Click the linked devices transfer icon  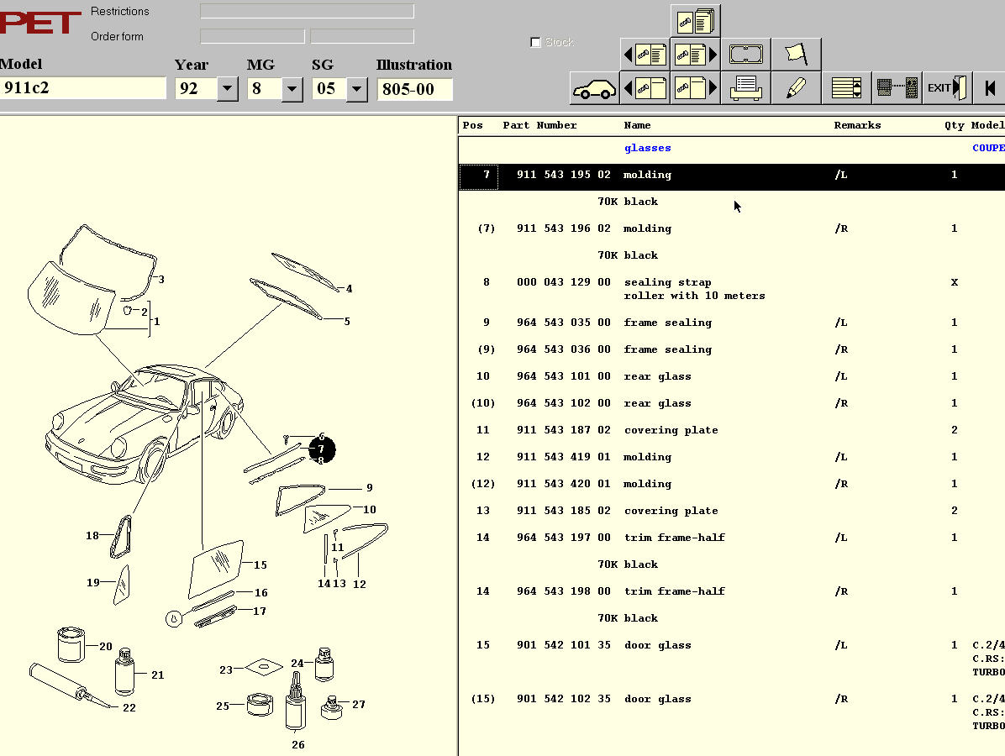(897, 87)
